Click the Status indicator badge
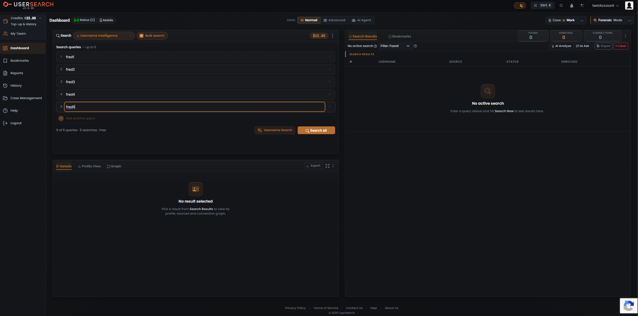This screenshot has width=638, height=316. 84,20
